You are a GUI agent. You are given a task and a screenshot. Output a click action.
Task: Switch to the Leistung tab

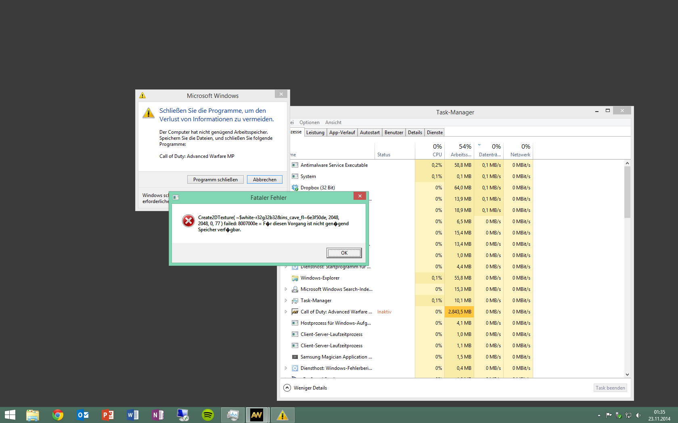tap(315, 133)
